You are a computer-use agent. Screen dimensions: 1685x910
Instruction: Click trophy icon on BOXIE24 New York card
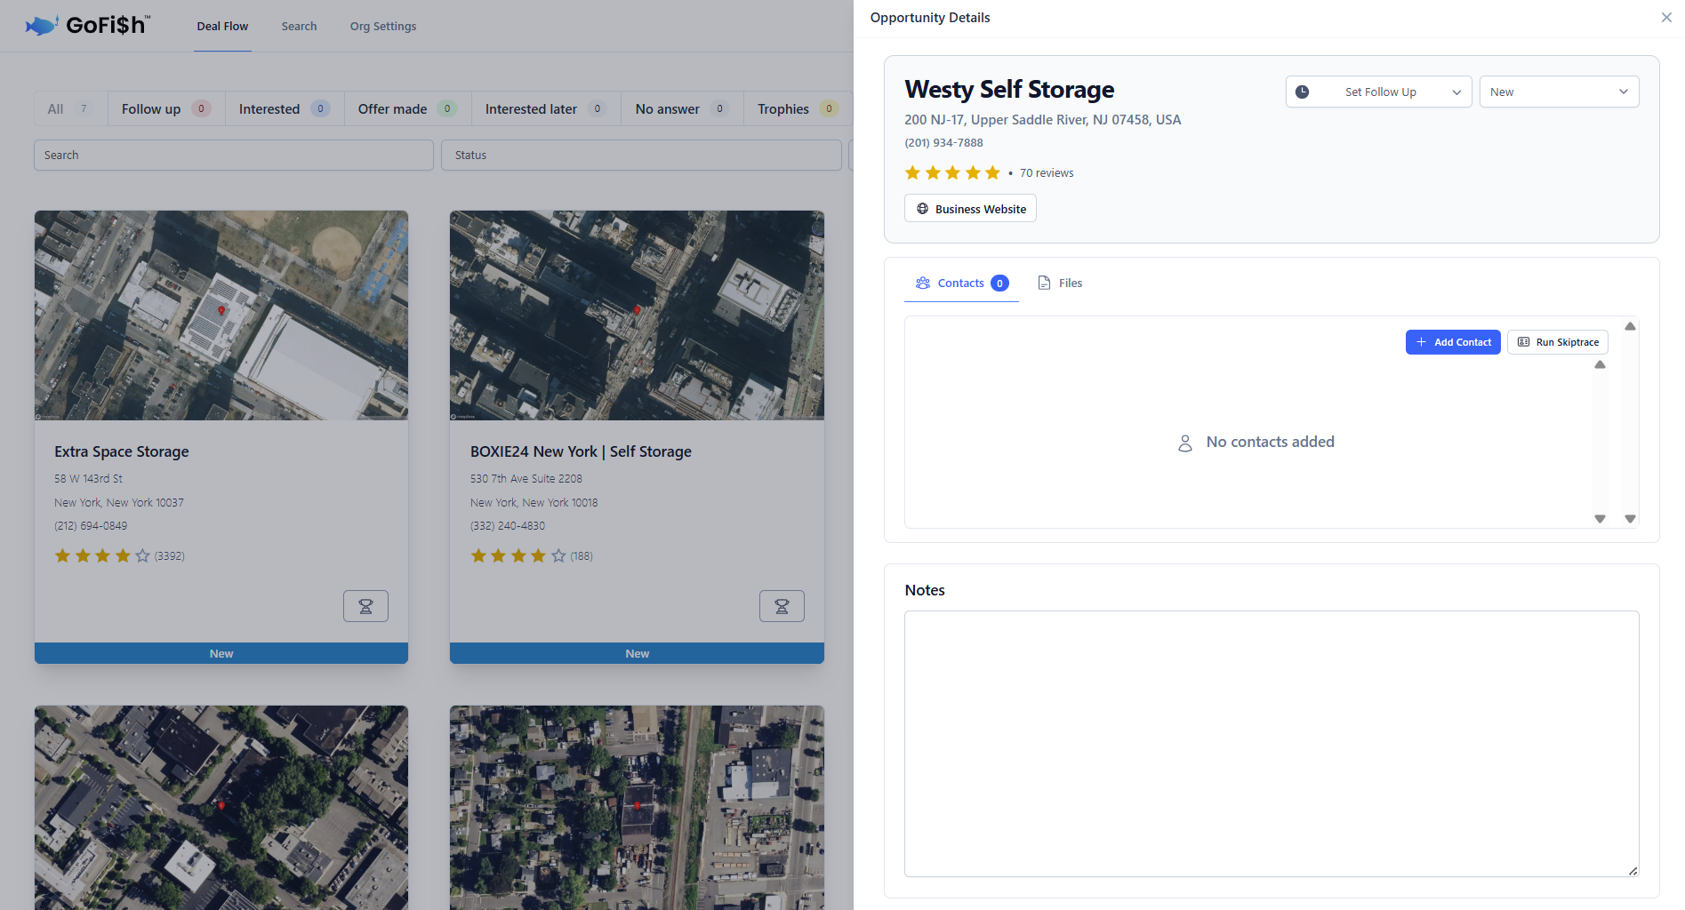coord(782,606)
